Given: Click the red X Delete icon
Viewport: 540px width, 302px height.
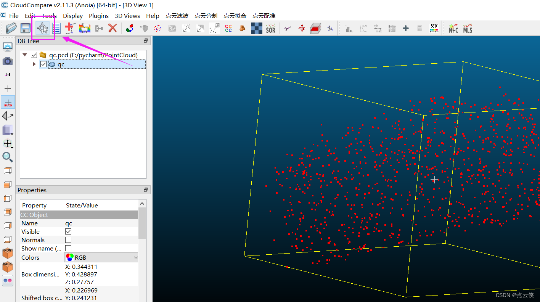Looking at the screenshot, I should click(112, 28).
